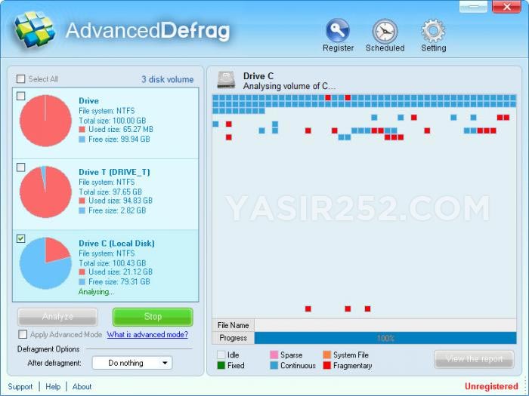Close the AdvancedDefrag window
This screenshot has width=529, height=396.
506,6
